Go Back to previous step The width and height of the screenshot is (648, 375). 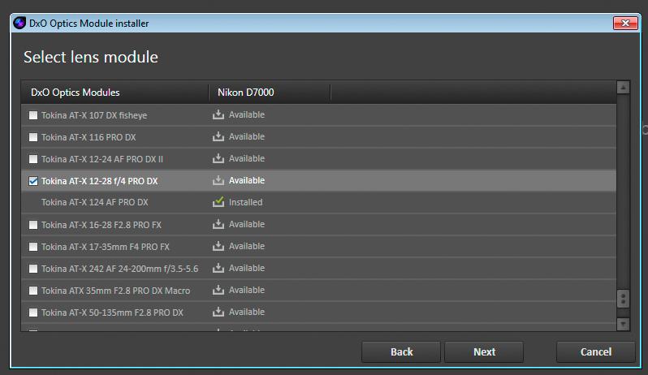(x=401, y=352)
